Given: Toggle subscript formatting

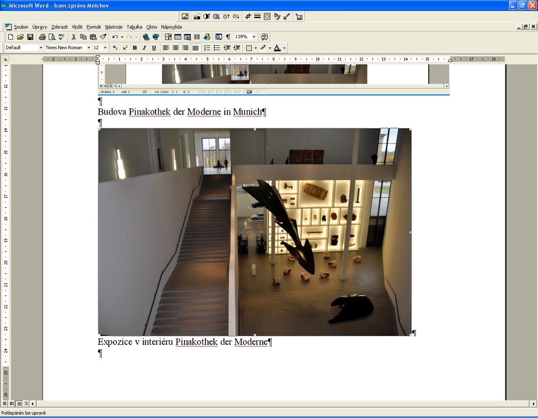Looking at the screenshot, I should (x=115, y=48).
